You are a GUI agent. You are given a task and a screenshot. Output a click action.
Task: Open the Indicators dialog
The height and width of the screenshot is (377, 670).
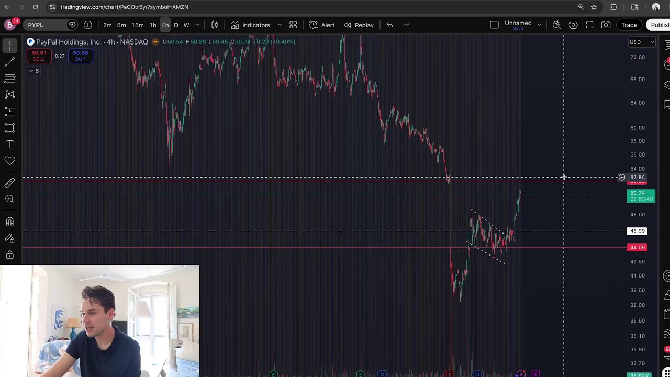(x=251, y=25)
